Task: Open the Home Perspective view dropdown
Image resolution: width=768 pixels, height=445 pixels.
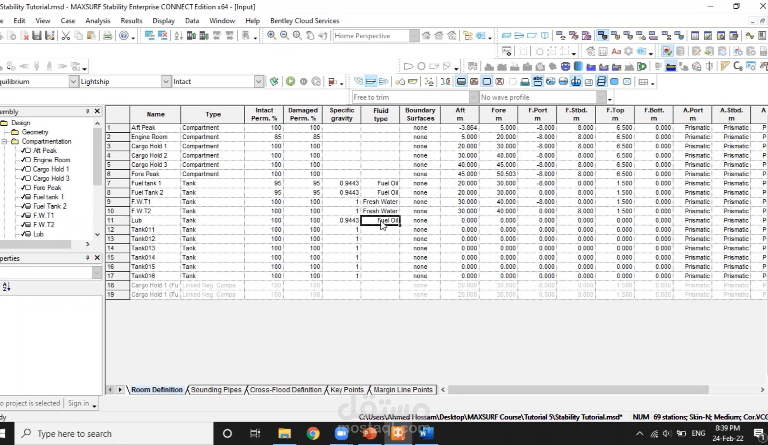Action: tap(414, 36)
